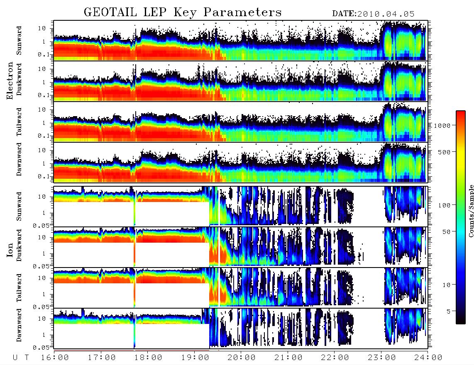
Task: Click the rainbow Counts/Sample color bar
Action: [x=461, y=217]
